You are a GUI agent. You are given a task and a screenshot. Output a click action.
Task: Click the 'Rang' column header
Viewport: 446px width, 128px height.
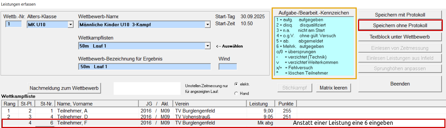[x=10, y=104]
